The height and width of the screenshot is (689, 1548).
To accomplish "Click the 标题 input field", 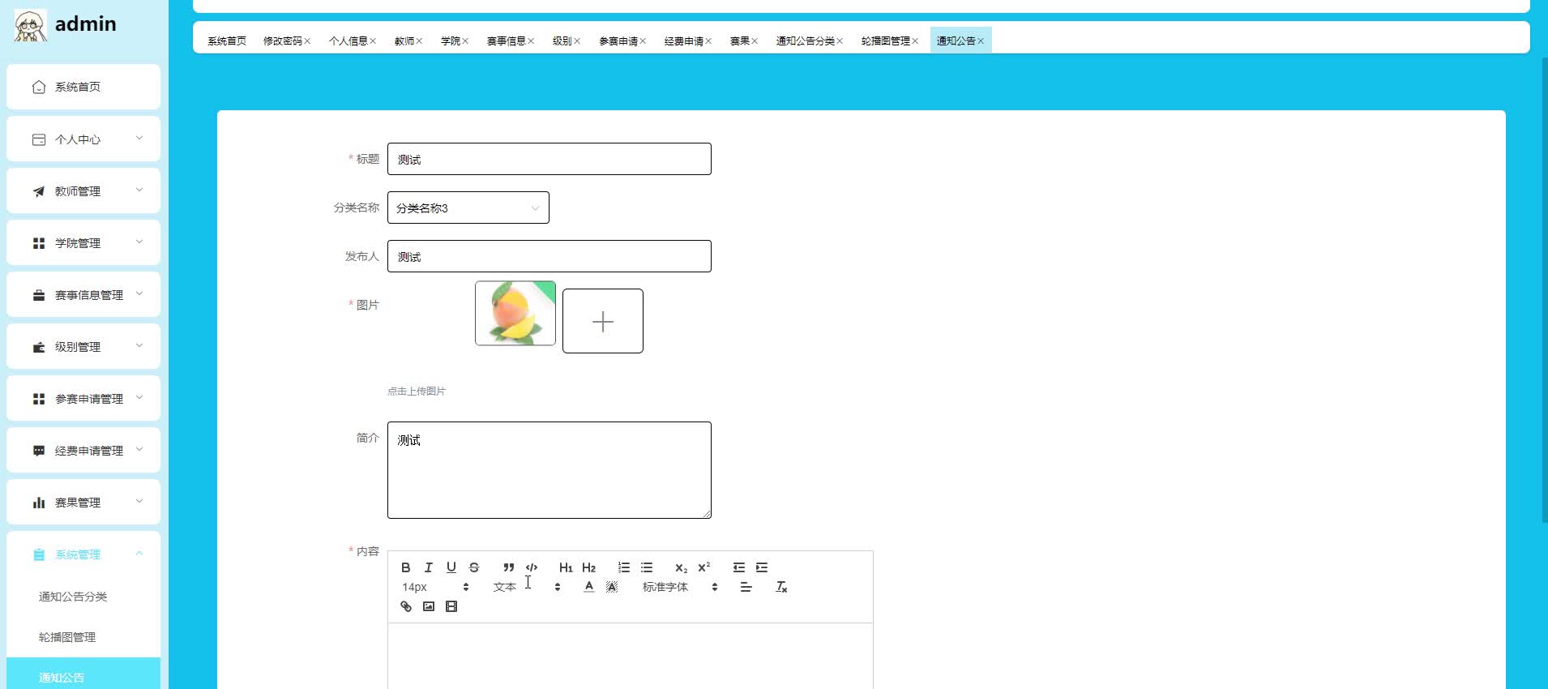I will (x=549, y=159).
